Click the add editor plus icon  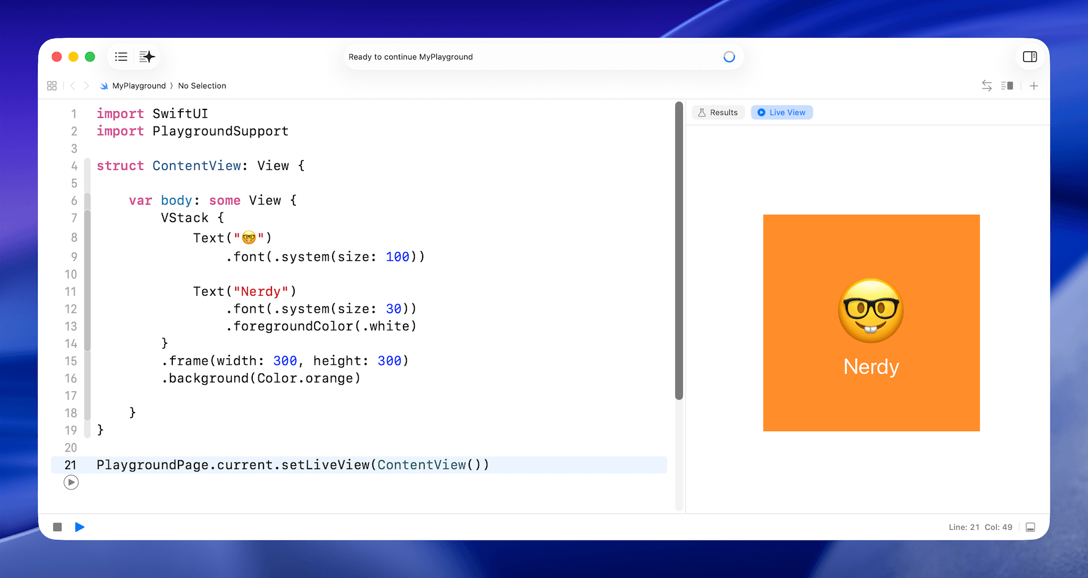(1034, 86)
